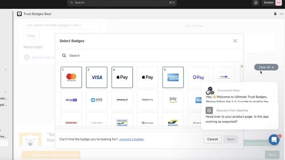Select the amazon pay text badge
This screenshot has width=285, height=160.
coord(147,100)
